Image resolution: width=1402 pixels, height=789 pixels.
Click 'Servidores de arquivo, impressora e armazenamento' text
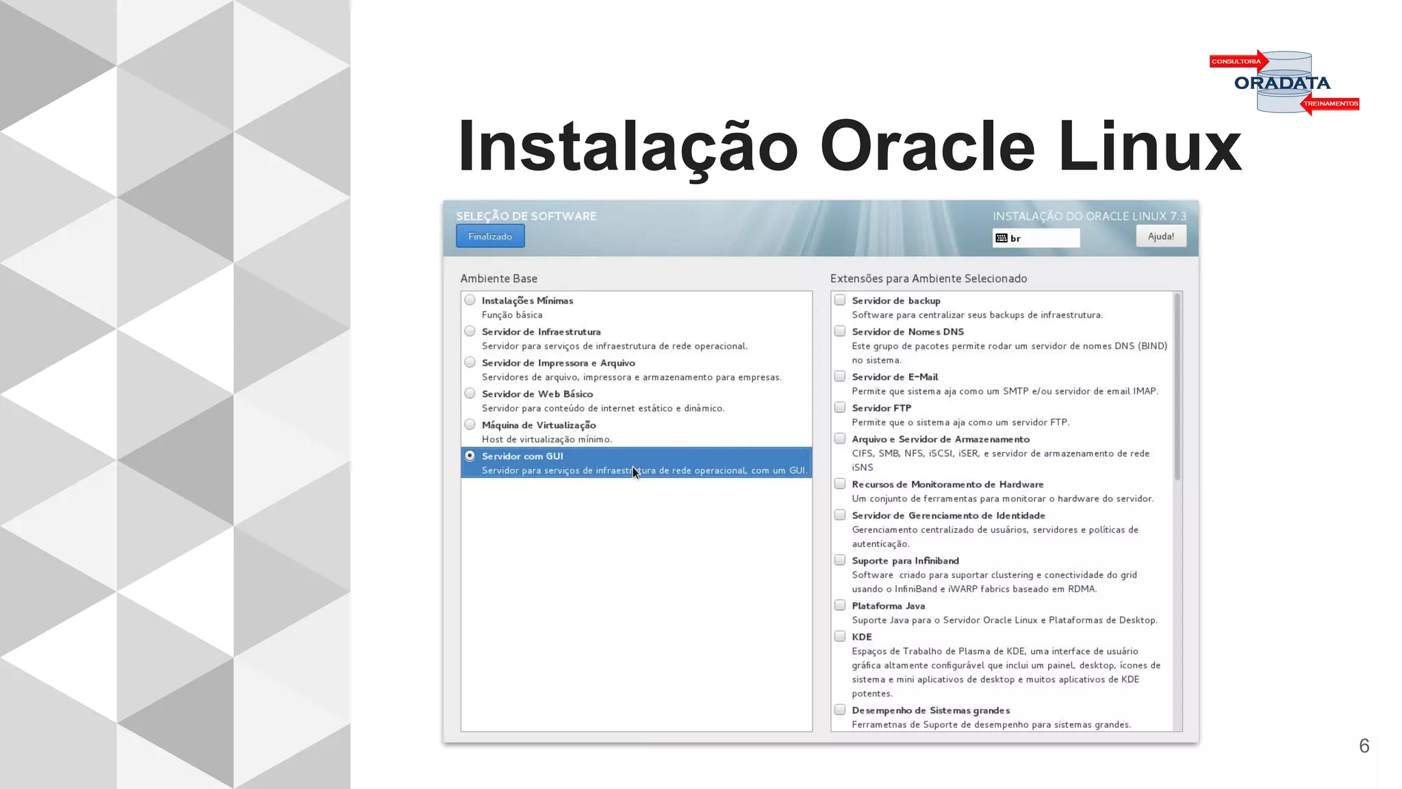coord(631,377)
